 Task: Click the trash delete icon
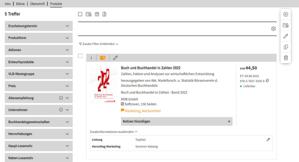(286, 58)
